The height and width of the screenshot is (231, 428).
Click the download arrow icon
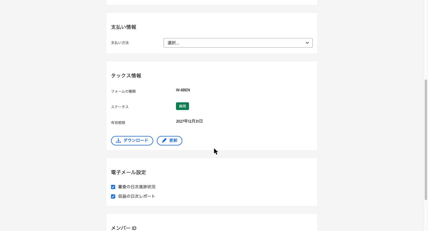(x=118, y=141)
